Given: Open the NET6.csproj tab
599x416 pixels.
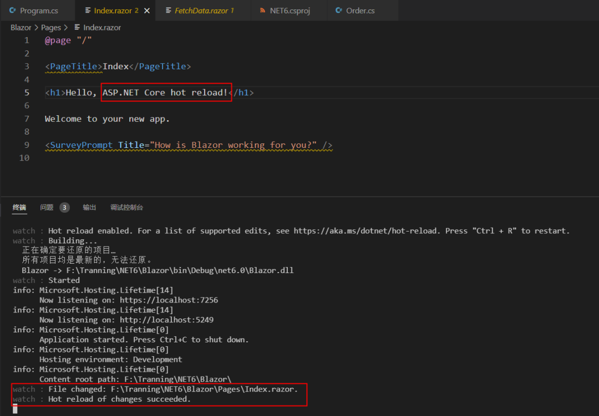Looking at the screenshot, I should pos(289,11).
